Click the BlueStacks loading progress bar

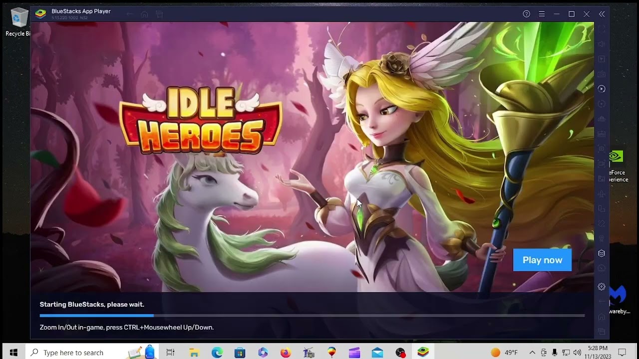[x=312, y=316]
